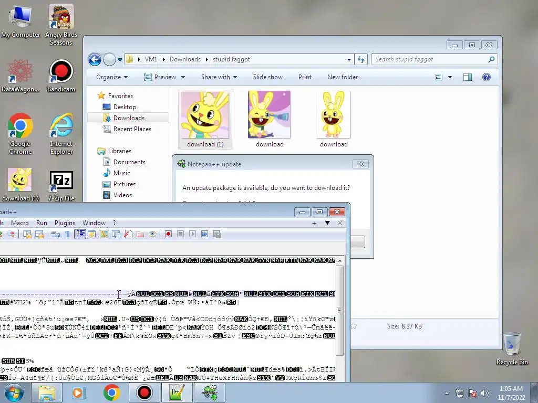
Task: Select Downloads in the address breadcrumb
Action: (185, 59)
